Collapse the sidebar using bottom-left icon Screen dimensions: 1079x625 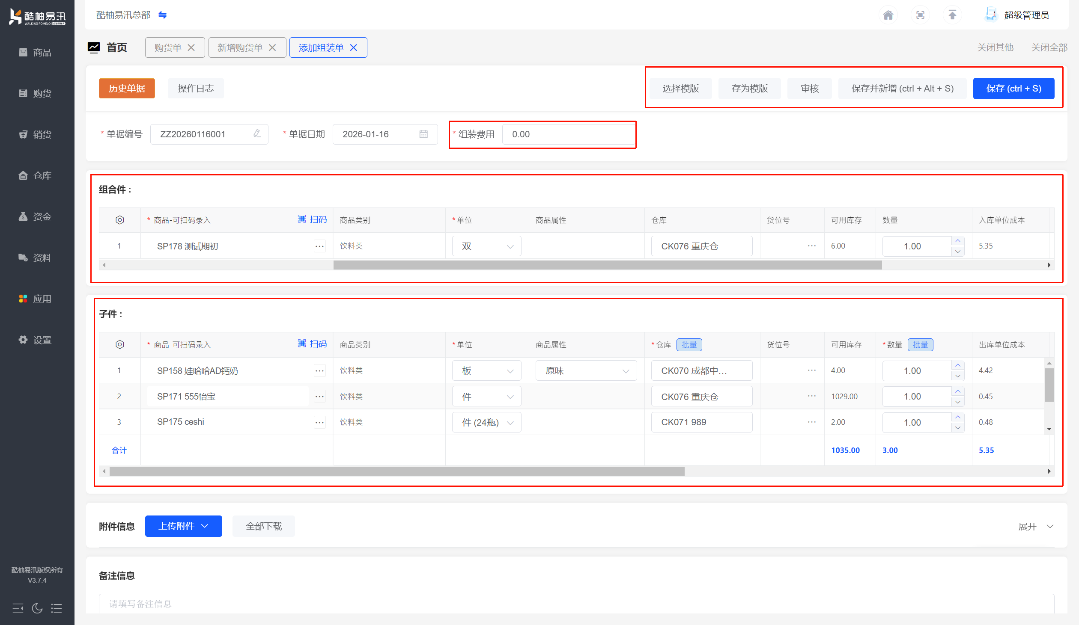18,608
